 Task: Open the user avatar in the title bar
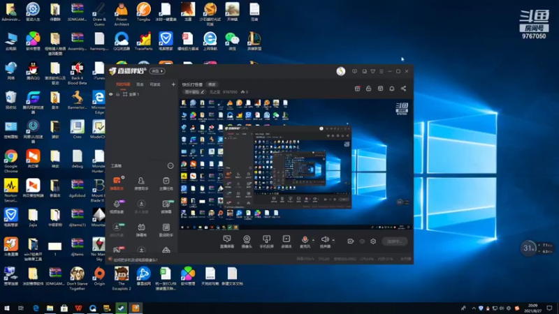click(x=341, y=71)
